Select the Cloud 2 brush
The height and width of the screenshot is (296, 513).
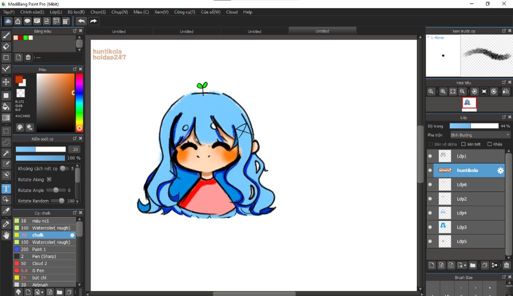click(45, 263)
